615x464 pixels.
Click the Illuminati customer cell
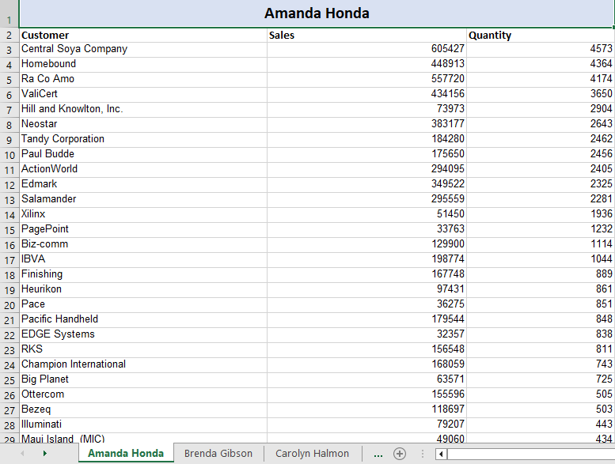(x=143, y=424)
